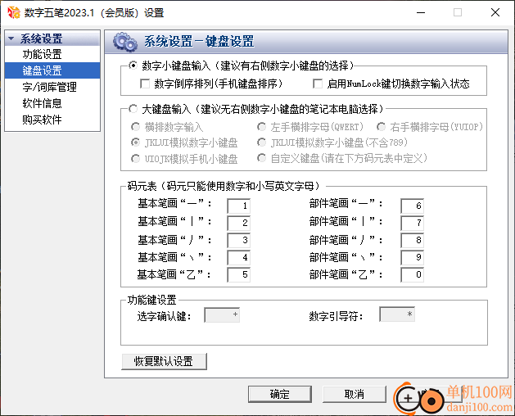Screen dimensions: 515x416
Task: Click the 基本笔画“丿” field containing 3
Action: tap(239, 240)
